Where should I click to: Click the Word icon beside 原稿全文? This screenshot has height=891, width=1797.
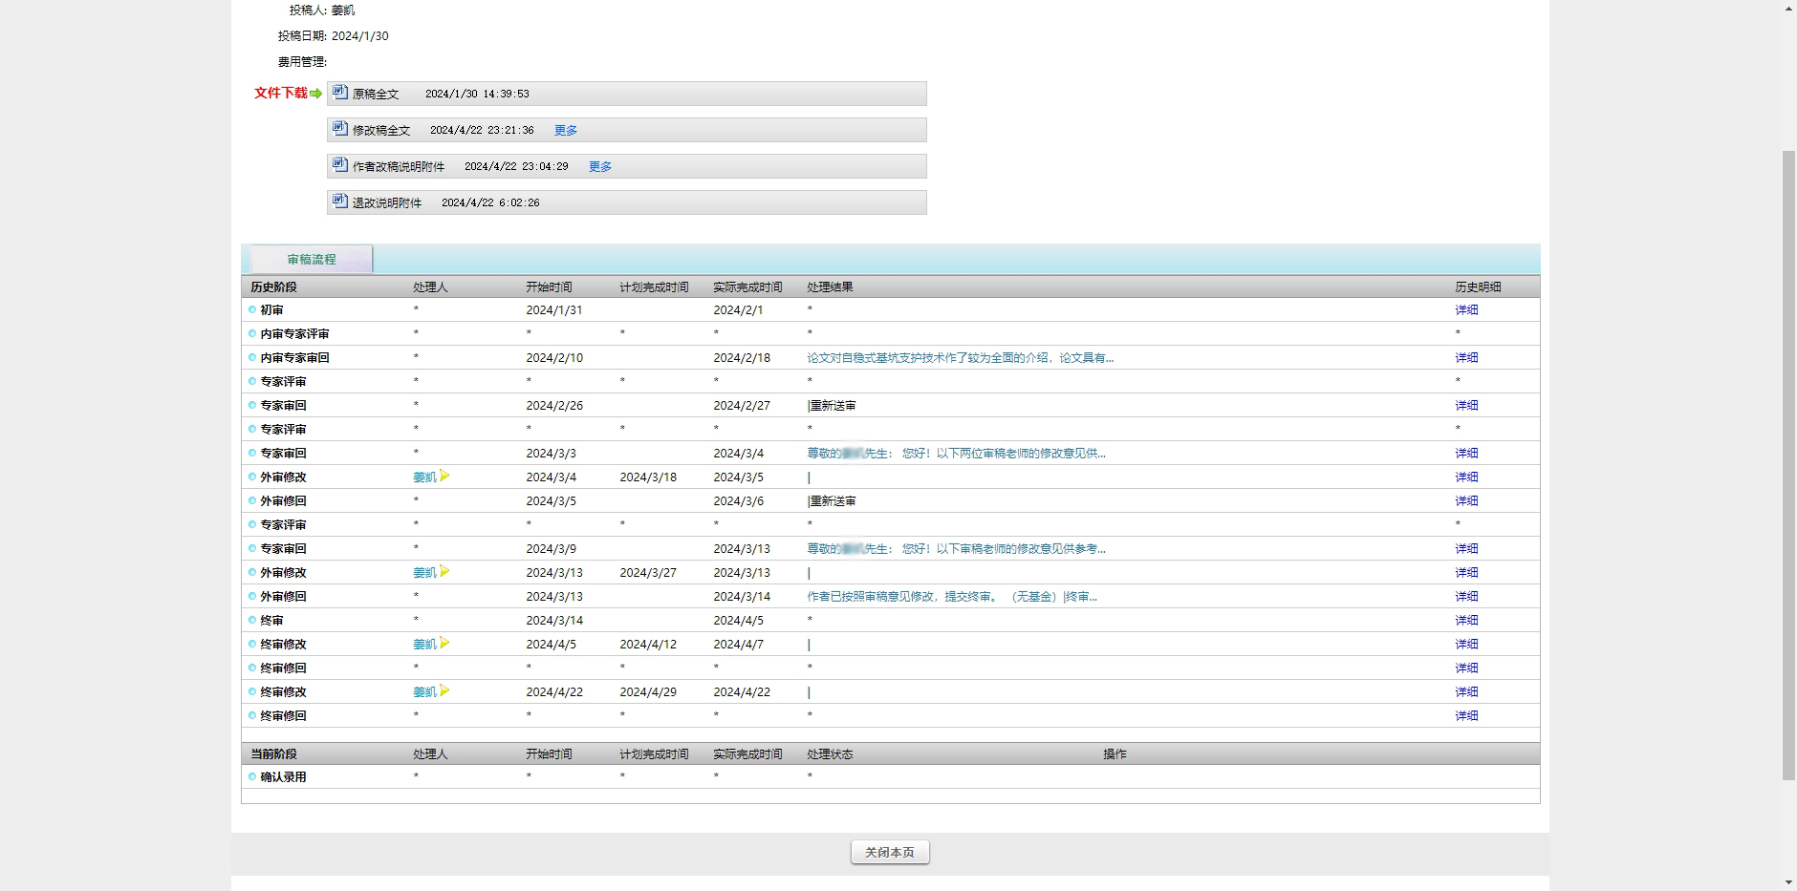[339, 92]
